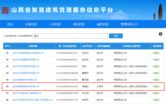Click the 登记状态 column header

(x=157, y=46)
